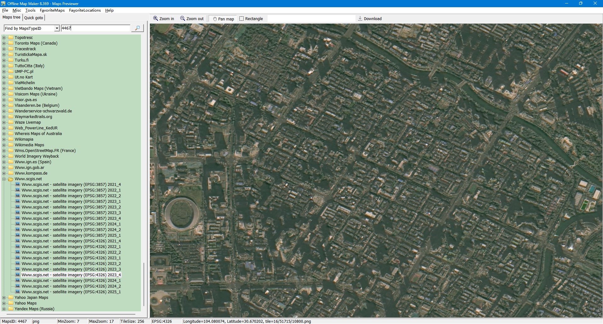Expand the Yahoo Japan Maps folder
This screenshot has width=603, height=324.
click(x=4, y=298)
